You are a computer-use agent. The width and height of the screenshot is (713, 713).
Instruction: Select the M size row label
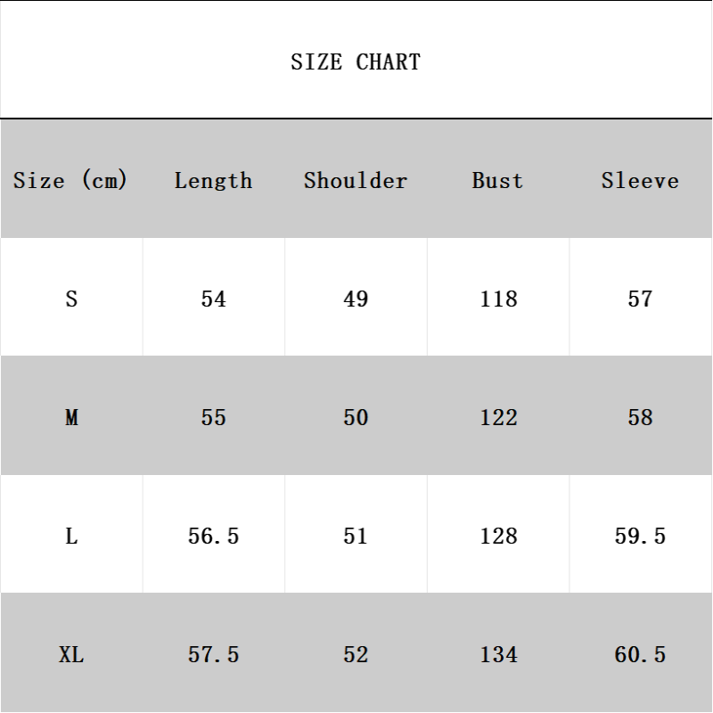(71, 417)
